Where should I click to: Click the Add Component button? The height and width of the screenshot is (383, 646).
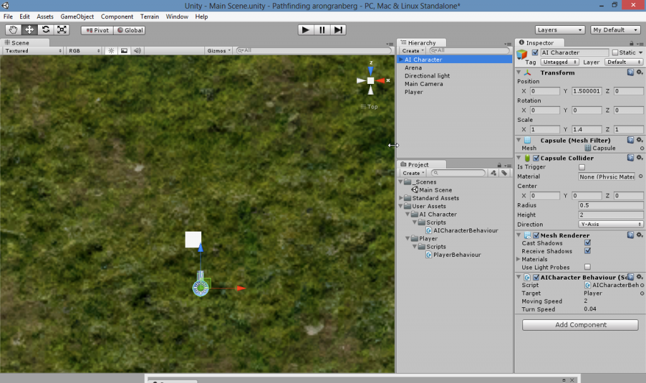pyautogui.click(x=580, y=325)
